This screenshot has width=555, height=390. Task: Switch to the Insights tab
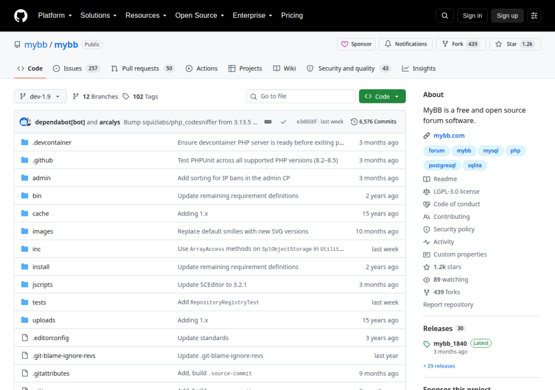[419, 68]
